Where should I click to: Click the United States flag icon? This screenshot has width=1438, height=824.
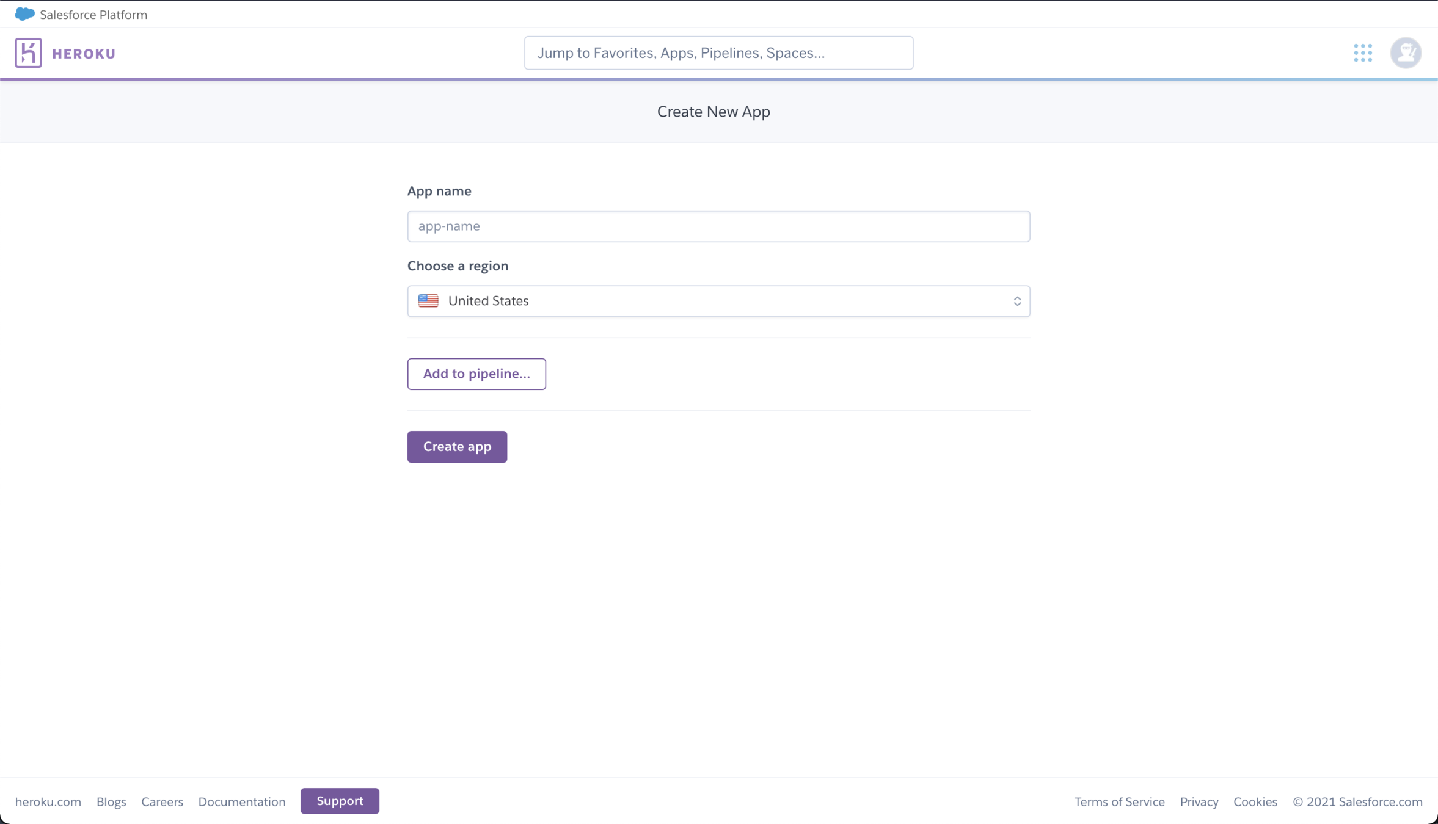pyautogui.click(x=428, y=301)
